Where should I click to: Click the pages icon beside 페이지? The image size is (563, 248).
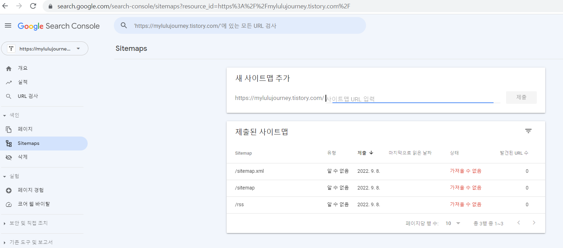(9, 129)
